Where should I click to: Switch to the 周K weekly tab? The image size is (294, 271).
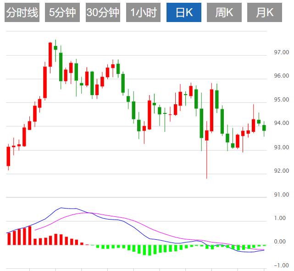coord(224,12)
